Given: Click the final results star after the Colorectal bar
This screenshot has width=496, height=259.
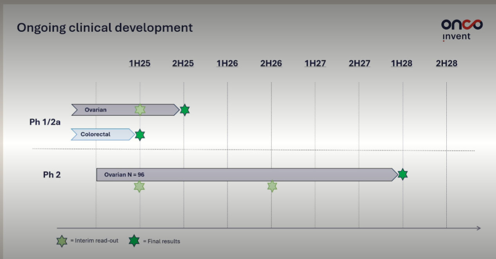Looking at the screenshot, I should (140, 135).
